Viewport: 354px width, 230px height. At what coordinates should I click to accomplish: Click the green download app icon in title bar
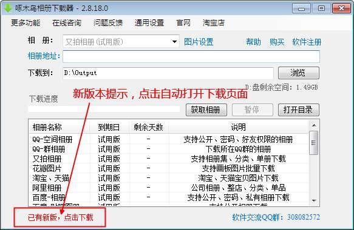tap(8, 8)
